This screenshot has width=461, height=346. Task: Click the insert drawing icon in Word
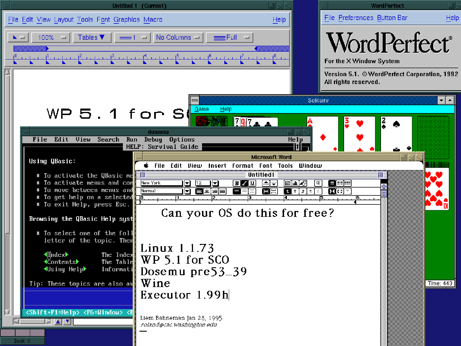click(x=303, y=183)
